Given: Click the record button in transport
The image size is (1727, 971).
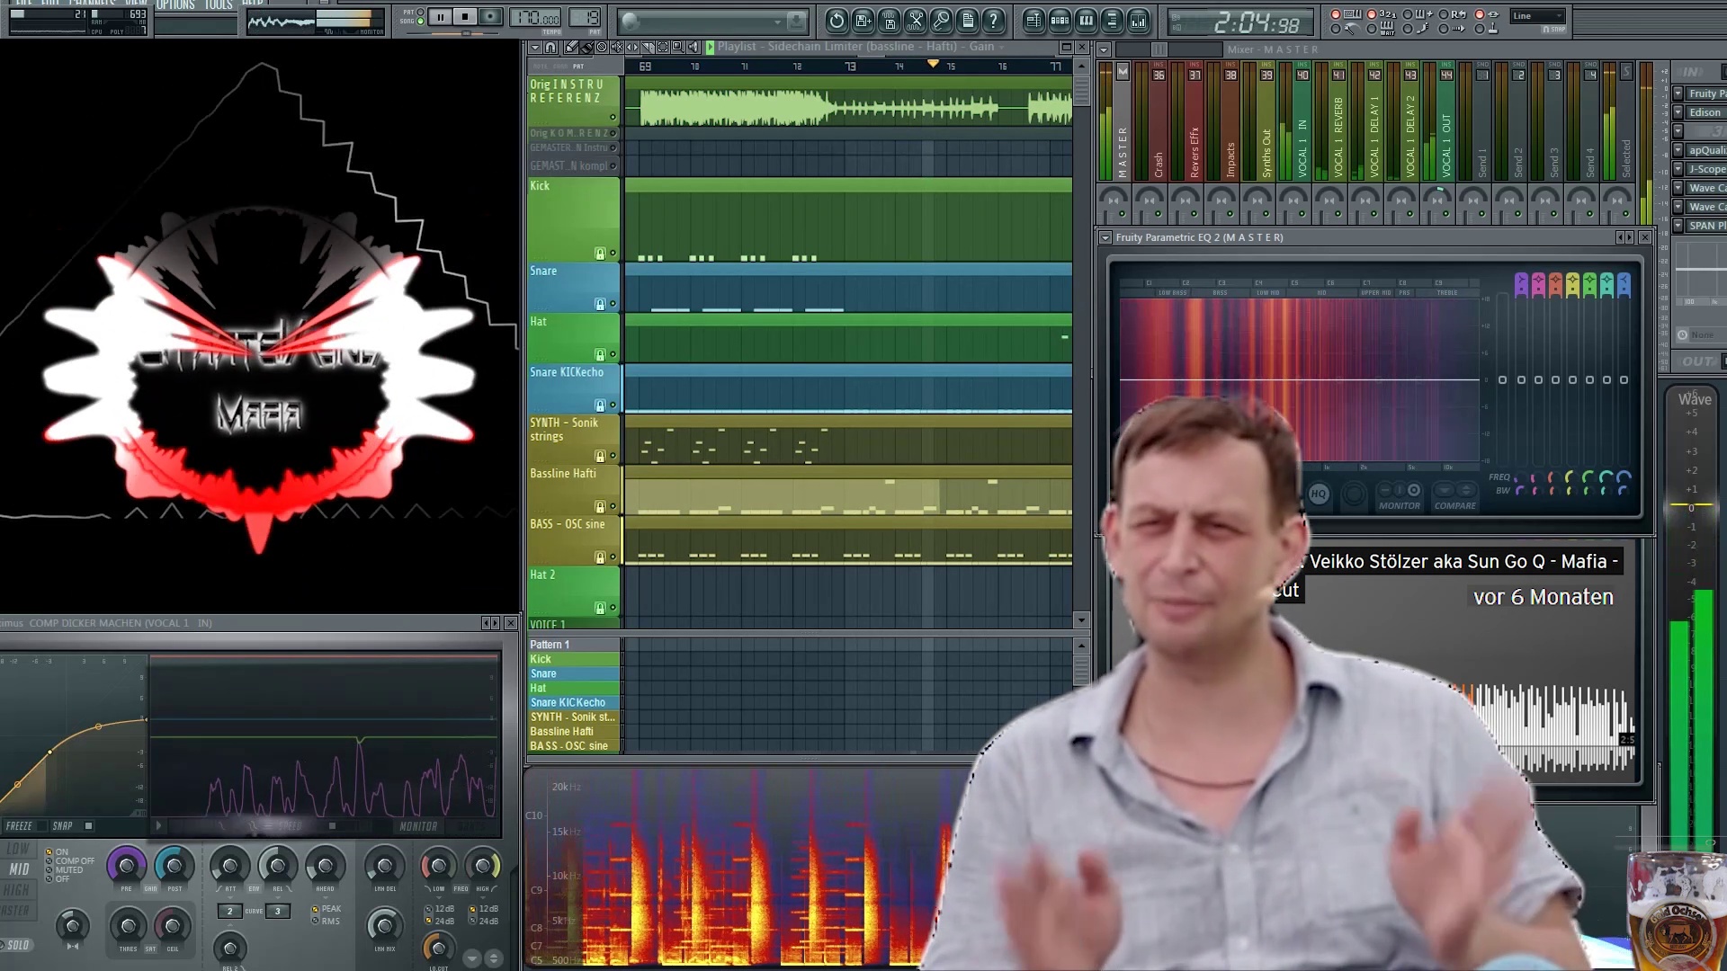Looking at the screenshot, I should (490, 16).
